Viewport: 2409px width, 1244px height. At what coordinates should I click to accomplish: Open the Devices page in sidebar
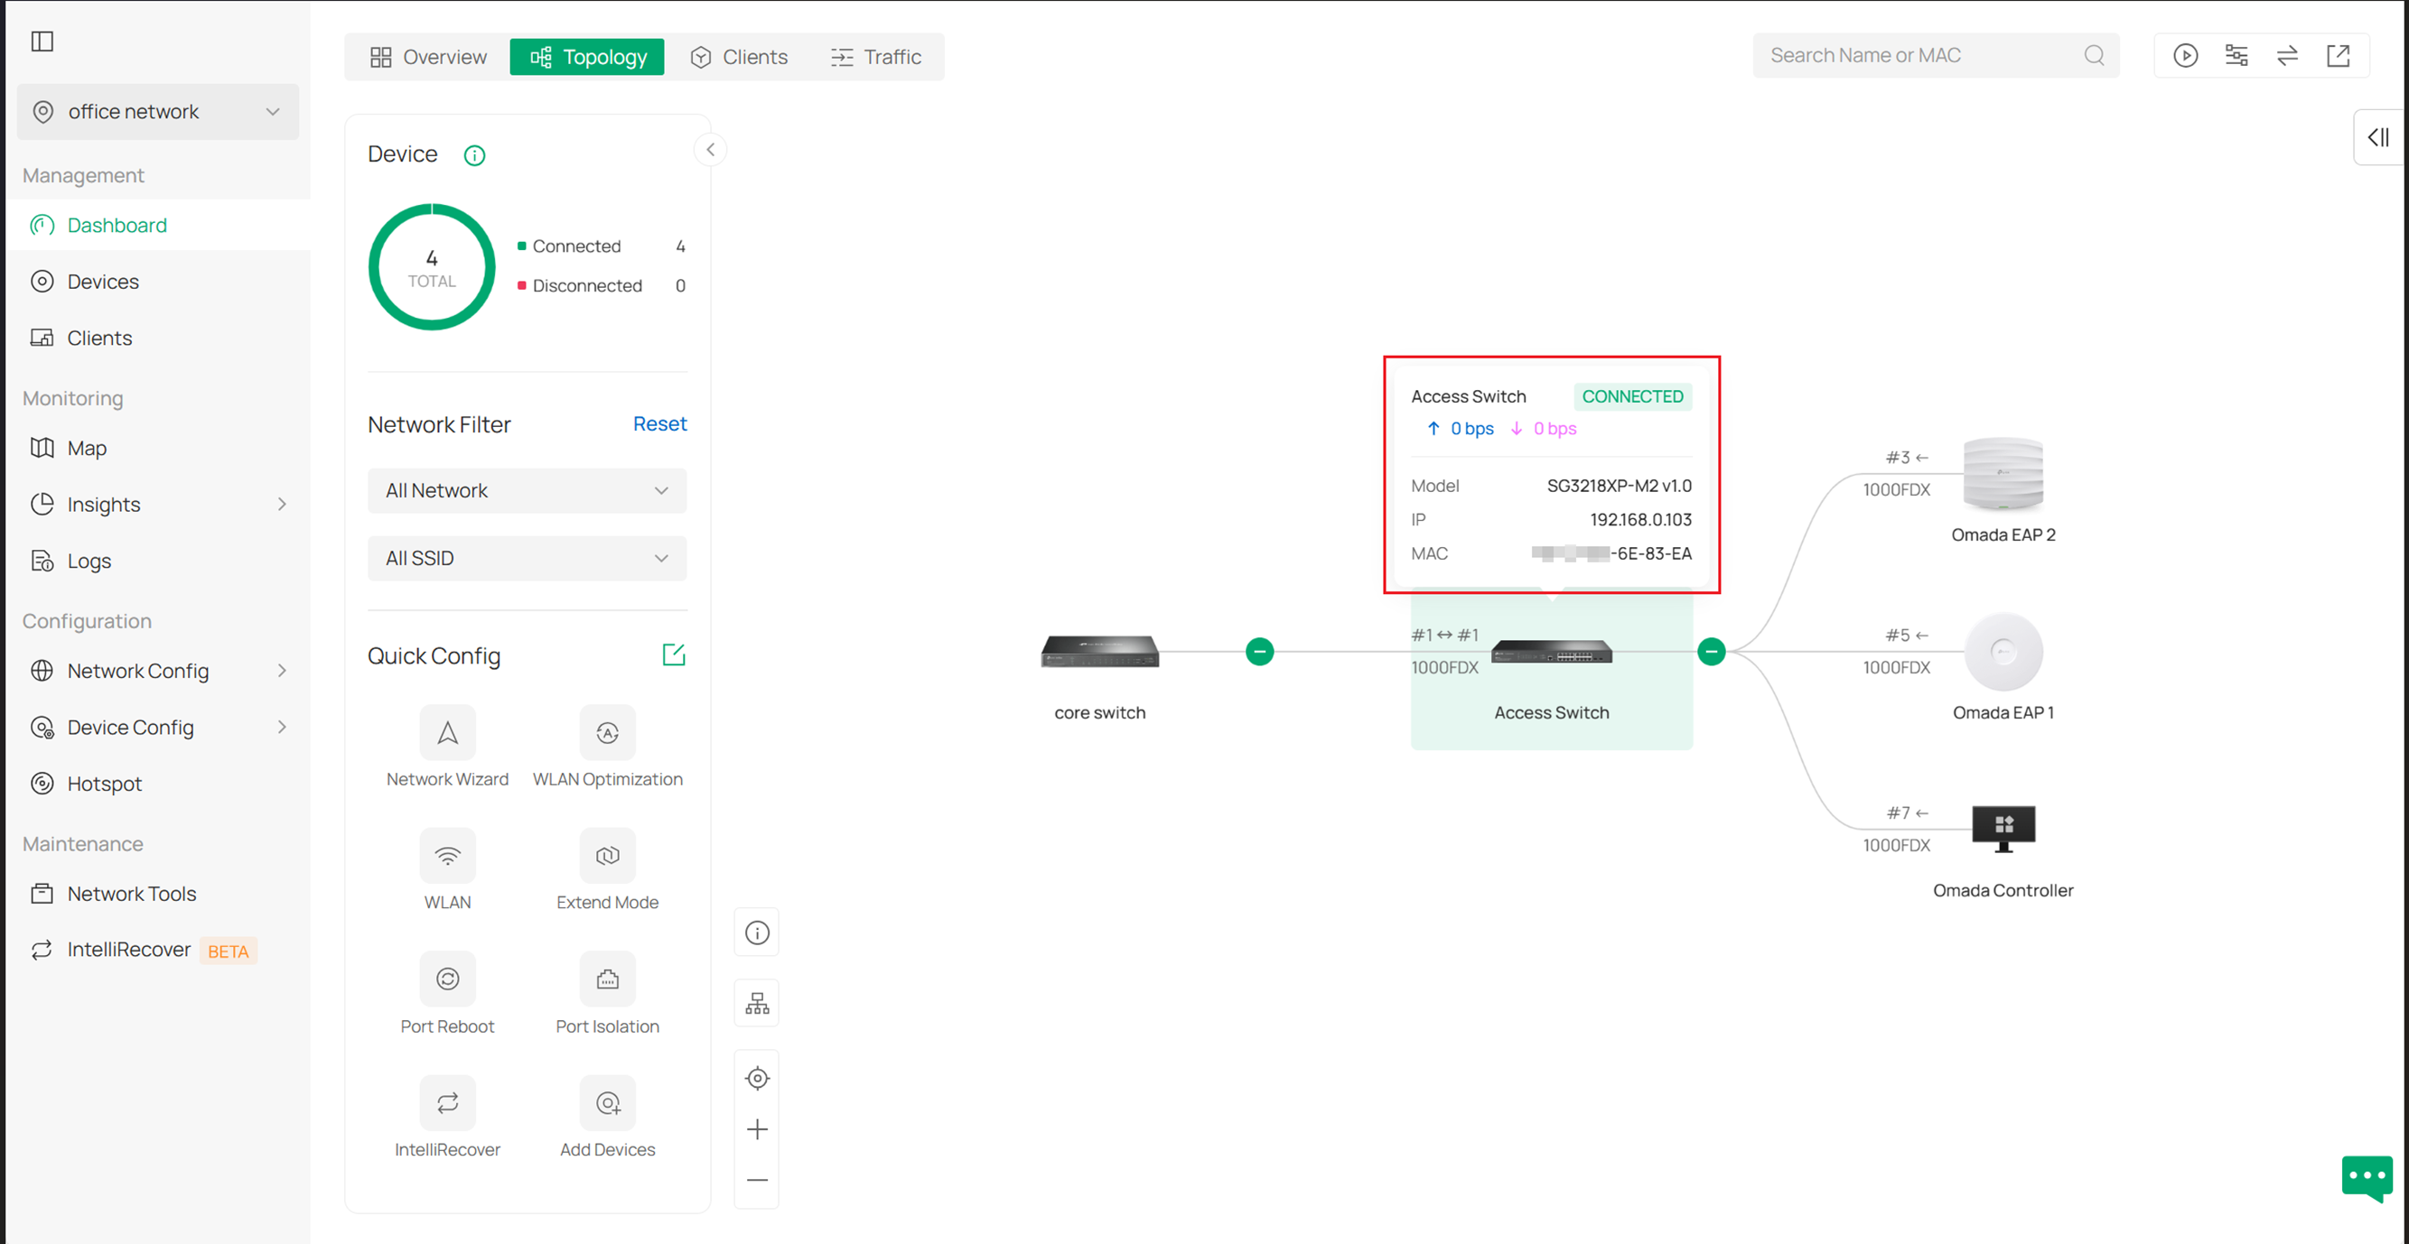click(103, 282)
